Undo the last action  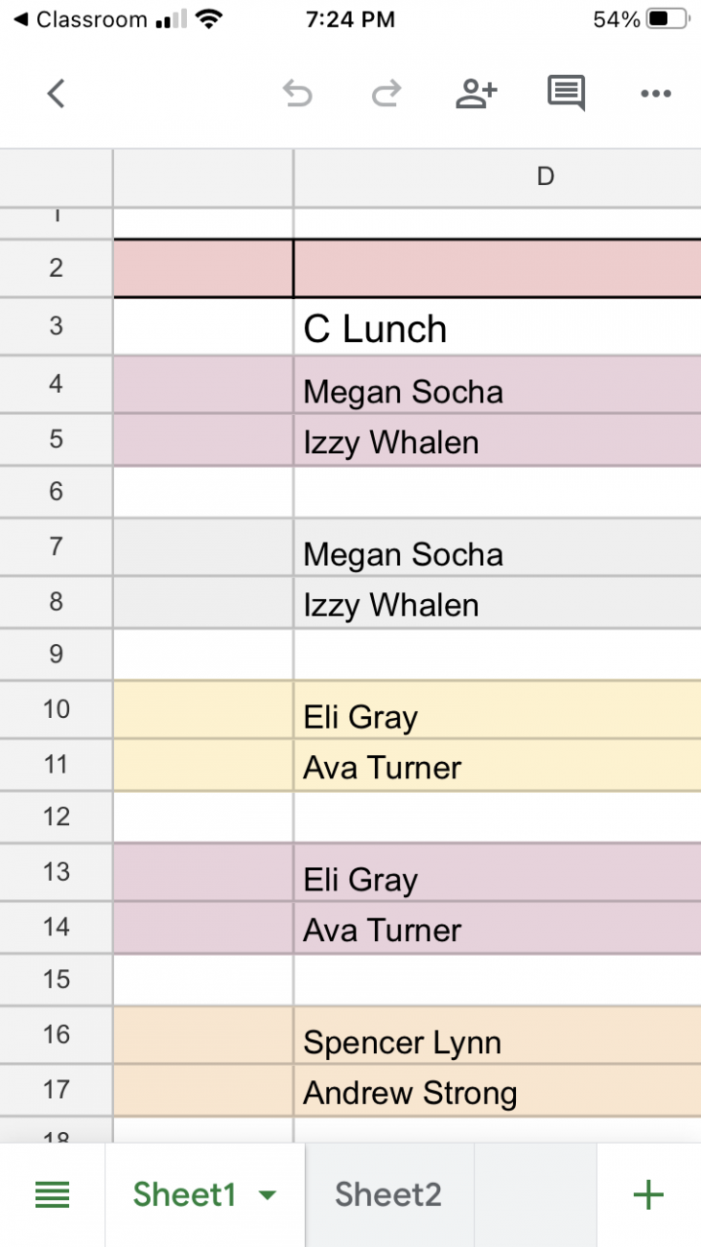[297, 94]
